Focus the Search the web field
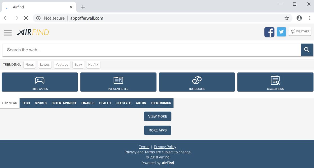314x168 pixels. pos(152,50)
